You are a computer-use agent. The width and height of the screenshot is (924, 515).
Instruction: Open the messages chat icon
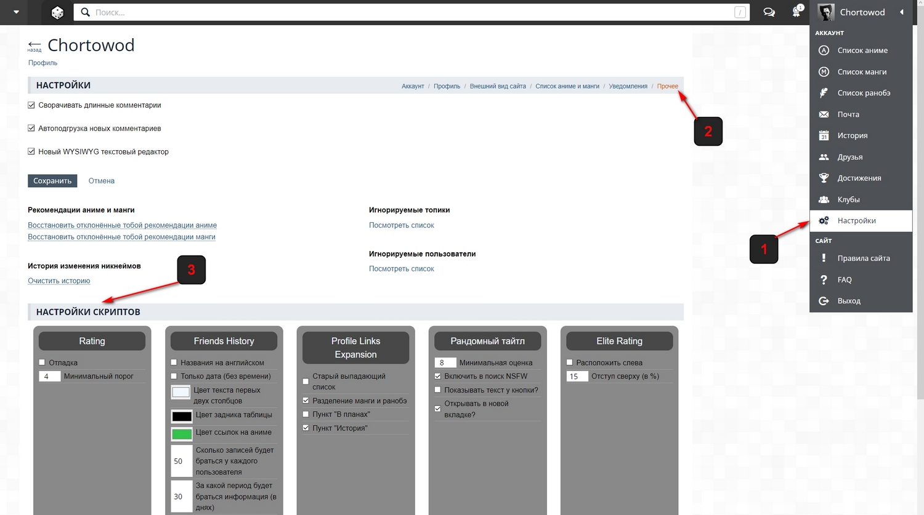click(769, 12)
